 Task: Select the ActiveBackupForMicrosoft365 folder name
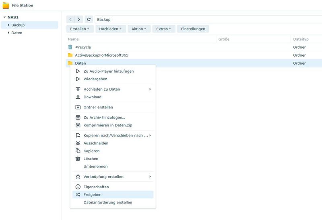coord(102,55)
